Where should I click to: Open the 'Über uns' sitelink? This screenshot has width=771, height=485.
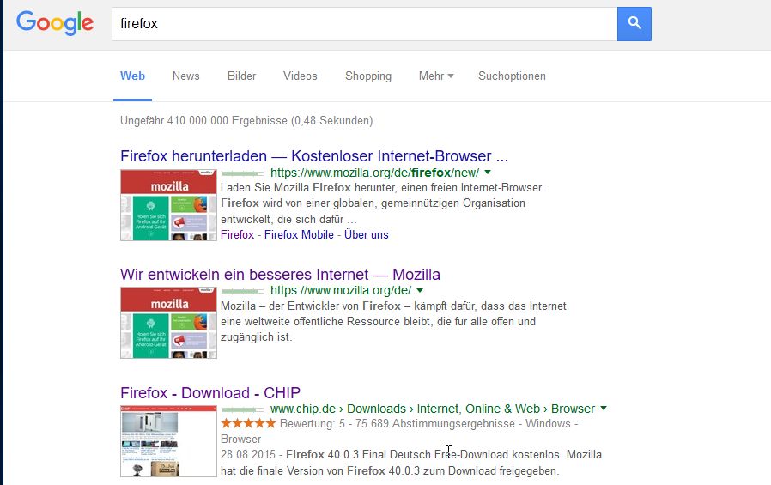tap(367, 235)
